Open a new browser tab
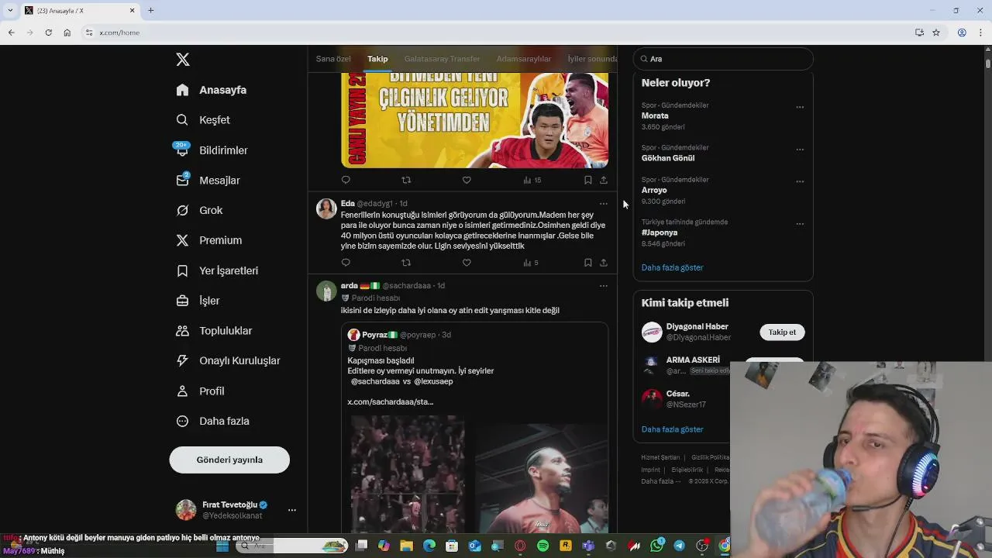 pos(151,10)
